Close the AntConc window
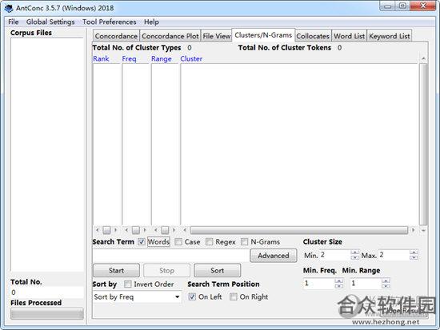This screenshot has width=440, height=330. [422, 6]
